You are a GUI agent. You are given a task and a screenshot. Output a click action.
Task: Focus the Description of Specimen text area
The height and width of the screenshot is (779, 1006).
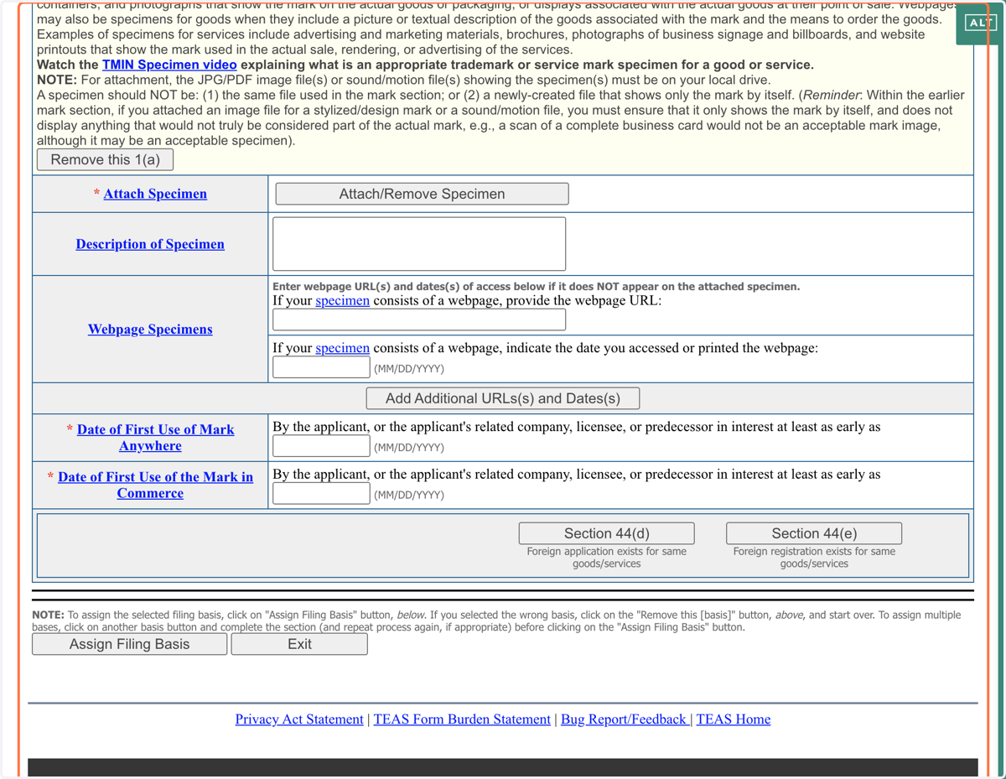click(x=419, y=244)
